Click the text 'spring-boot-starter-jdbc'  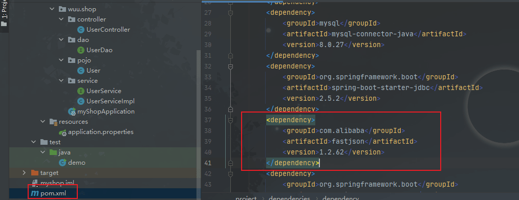click(x=381, y=87)
